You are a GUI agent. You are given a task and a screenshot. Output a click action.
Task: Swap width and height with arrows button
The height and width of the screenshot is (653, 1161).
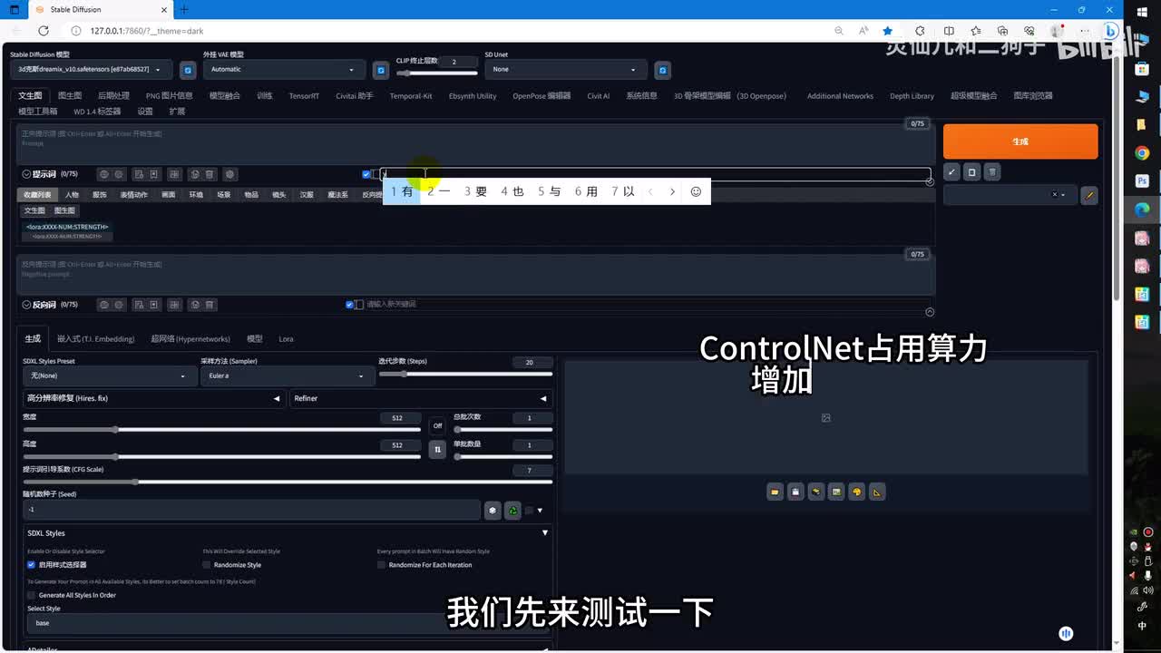click(x=437, y=449)
